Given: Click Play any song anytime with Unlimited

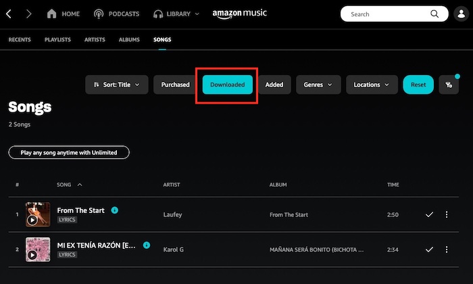Looking at the screenshot, I should (69, 153).
